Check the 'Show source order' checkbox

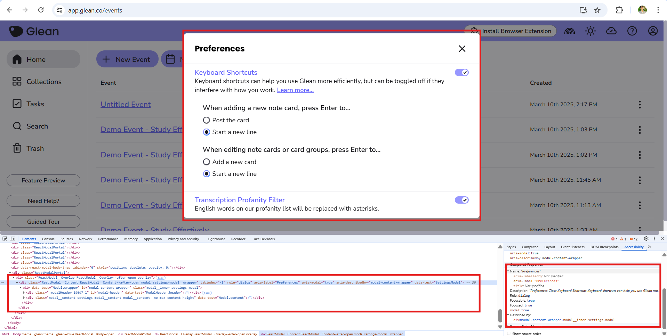click(509, 334)
